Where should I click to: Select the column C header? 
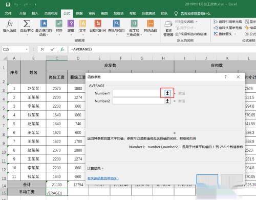coord(57,58)
